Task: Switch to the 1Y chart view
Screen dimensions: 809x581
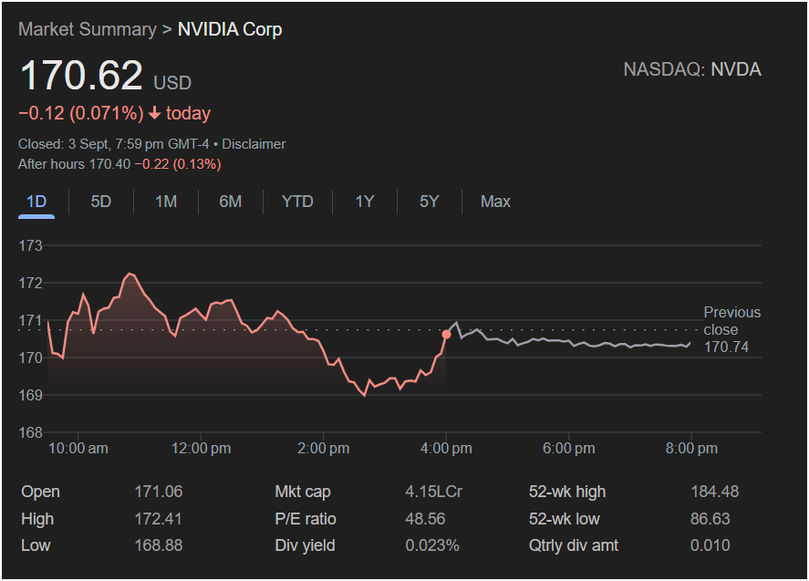Action: point(364,202)
